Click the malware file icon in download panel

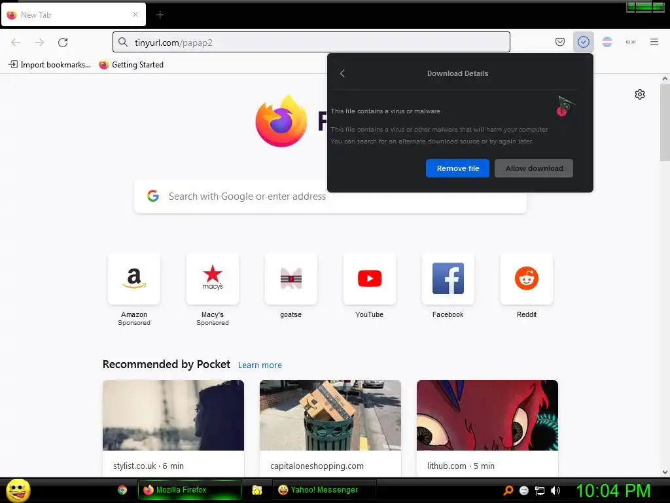click(565, 106)
